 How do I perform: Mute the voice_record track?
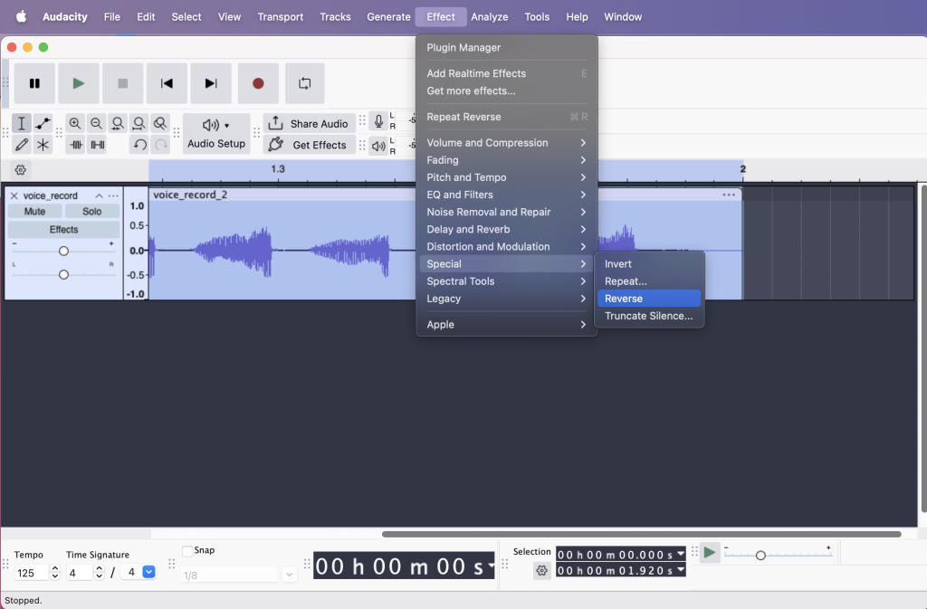click(34, 211)
